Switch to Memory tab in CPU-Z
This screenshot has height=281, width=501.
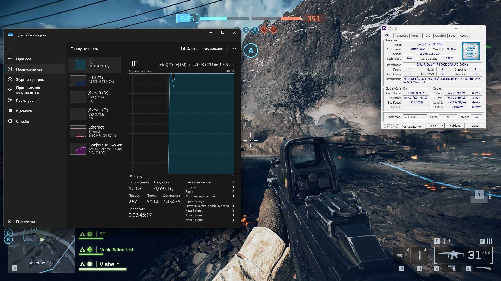[x=416, y=36]
